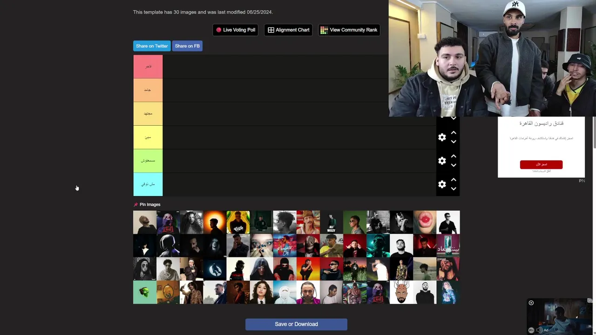Share the tier list on Twitter
The height and width of the screenshot is (335, 596).
tap(152, 46)
